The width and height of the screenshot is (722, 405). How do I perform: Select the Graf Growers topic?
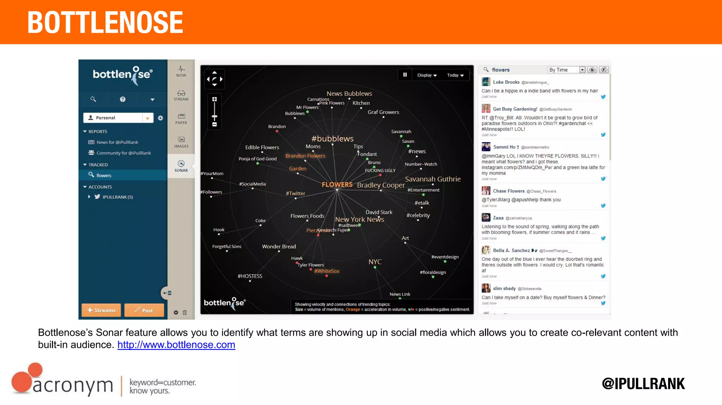383,112
